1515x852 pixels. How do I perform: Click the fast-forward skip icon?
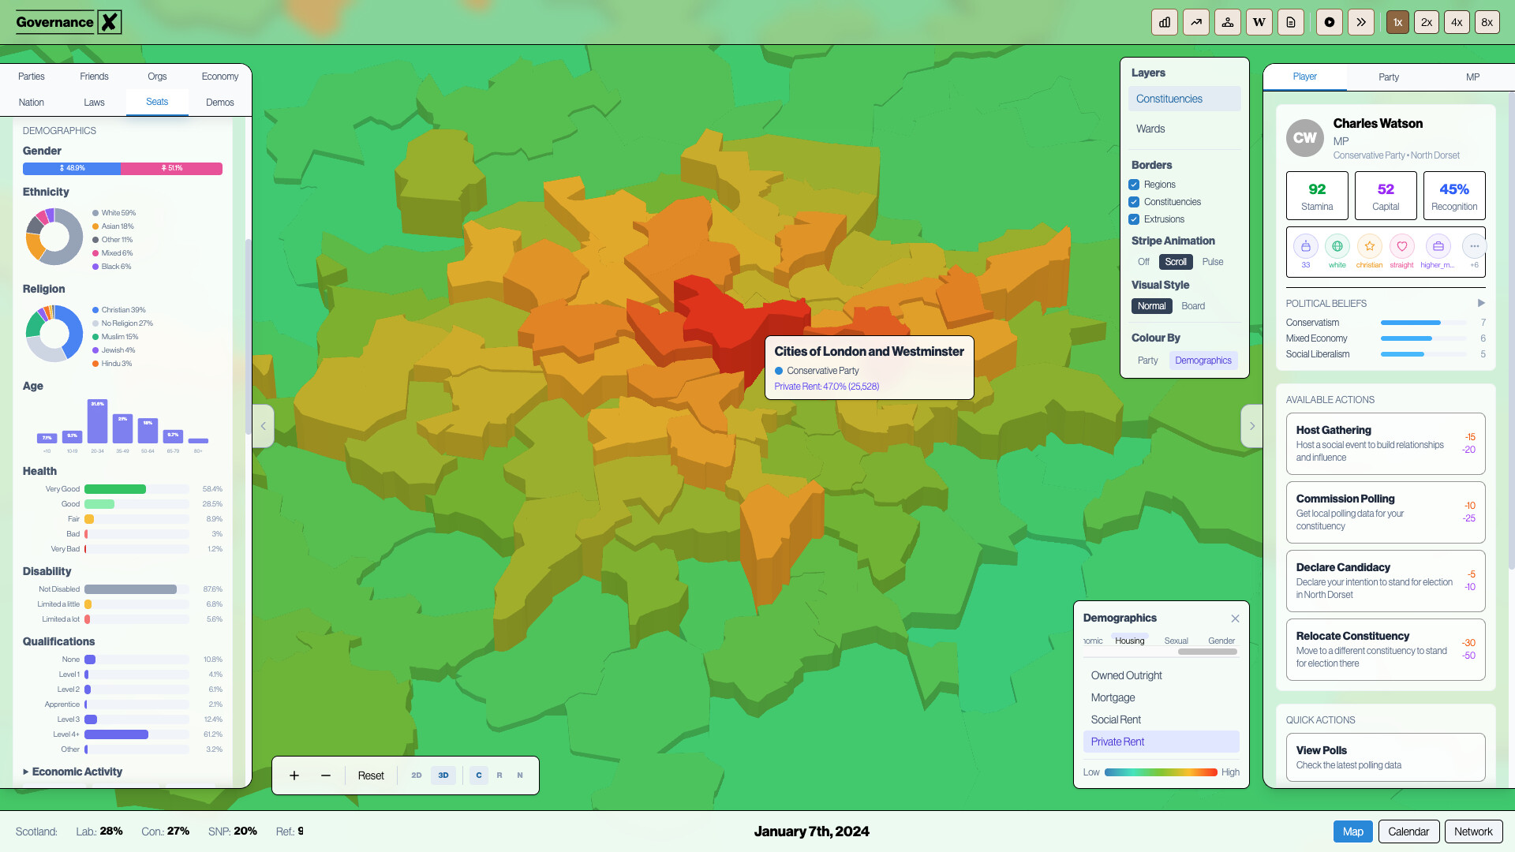pos(1360,22)
